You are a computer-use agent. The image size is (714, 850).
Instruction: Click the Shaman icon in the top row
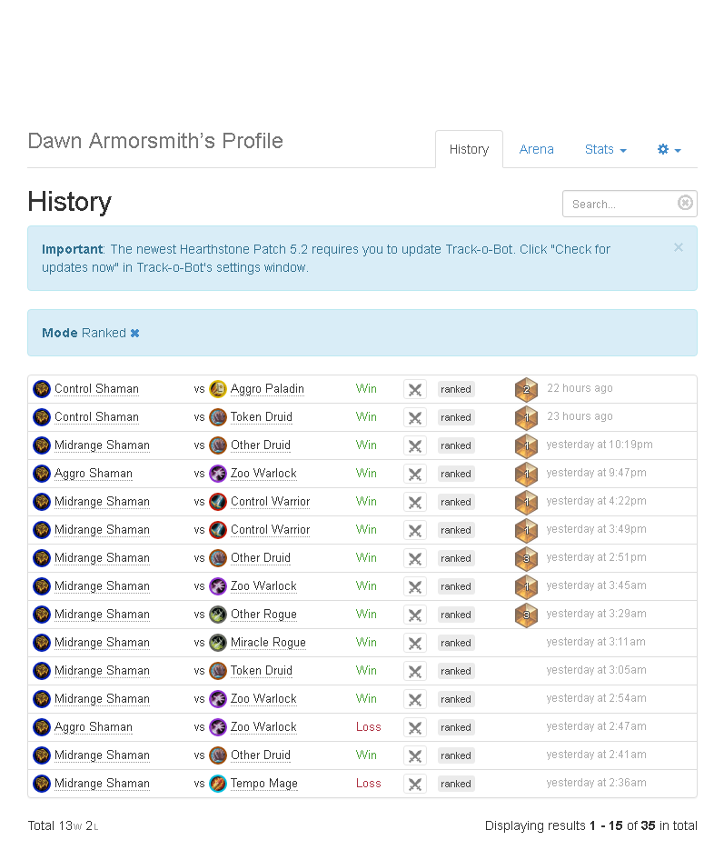pos(42,389)
